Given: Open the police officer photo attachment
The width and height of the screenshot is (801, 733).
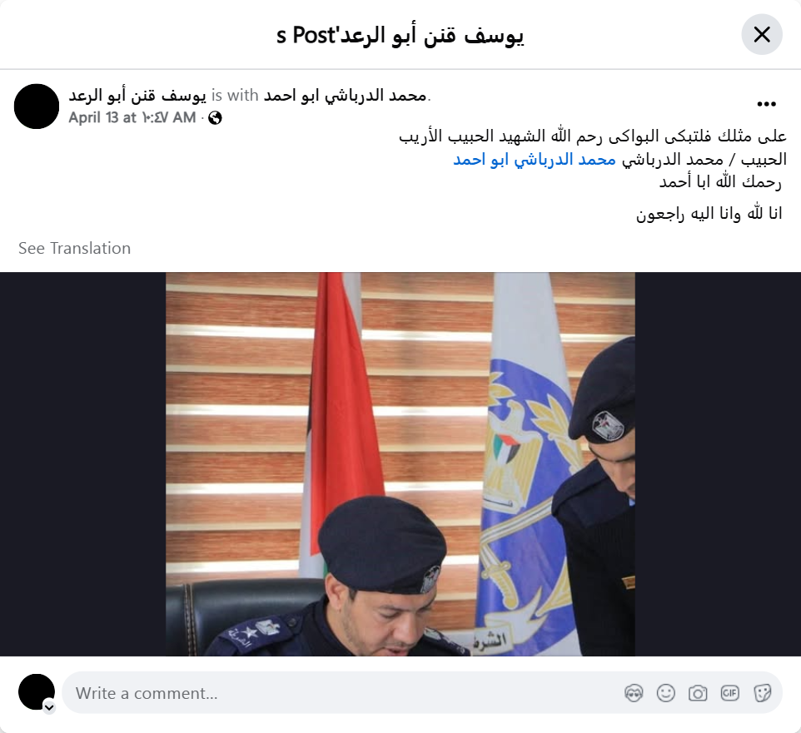Looking at the screenshot, I should [x=400, y=464].
